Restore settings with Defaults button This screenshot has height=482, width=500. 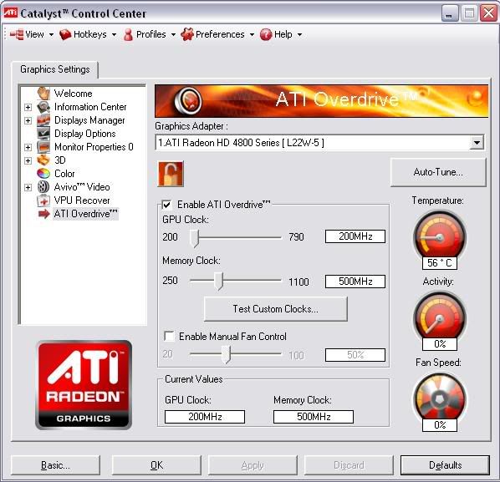pos(445,465)
